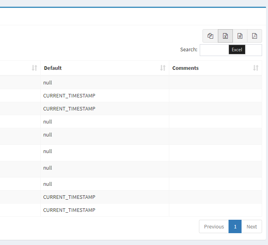This screenshot has width=268, height=245.
Task: Select page 1 in pagination
Action: tap(235, 226)
